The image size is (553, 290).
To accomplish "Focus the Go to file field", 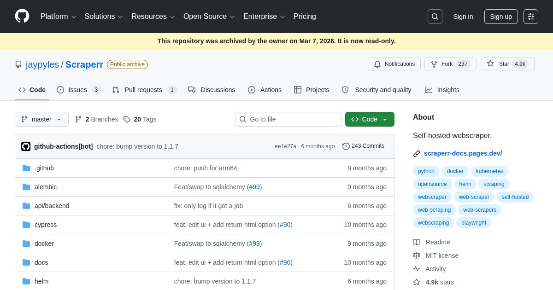I will click(x=288, y=119).
